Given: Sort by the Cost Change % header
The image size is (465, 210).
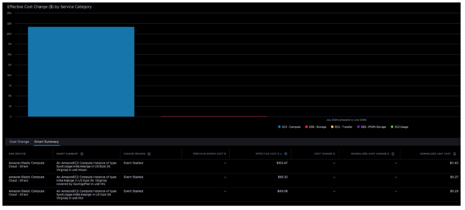Looking at the screenshot, I should [x=325, y=154].
